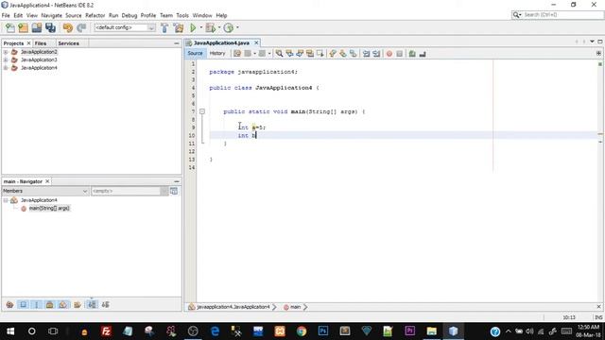Click red Start Macro Recording icon
The image size is (605, 340).
click(x=389, y=54)
